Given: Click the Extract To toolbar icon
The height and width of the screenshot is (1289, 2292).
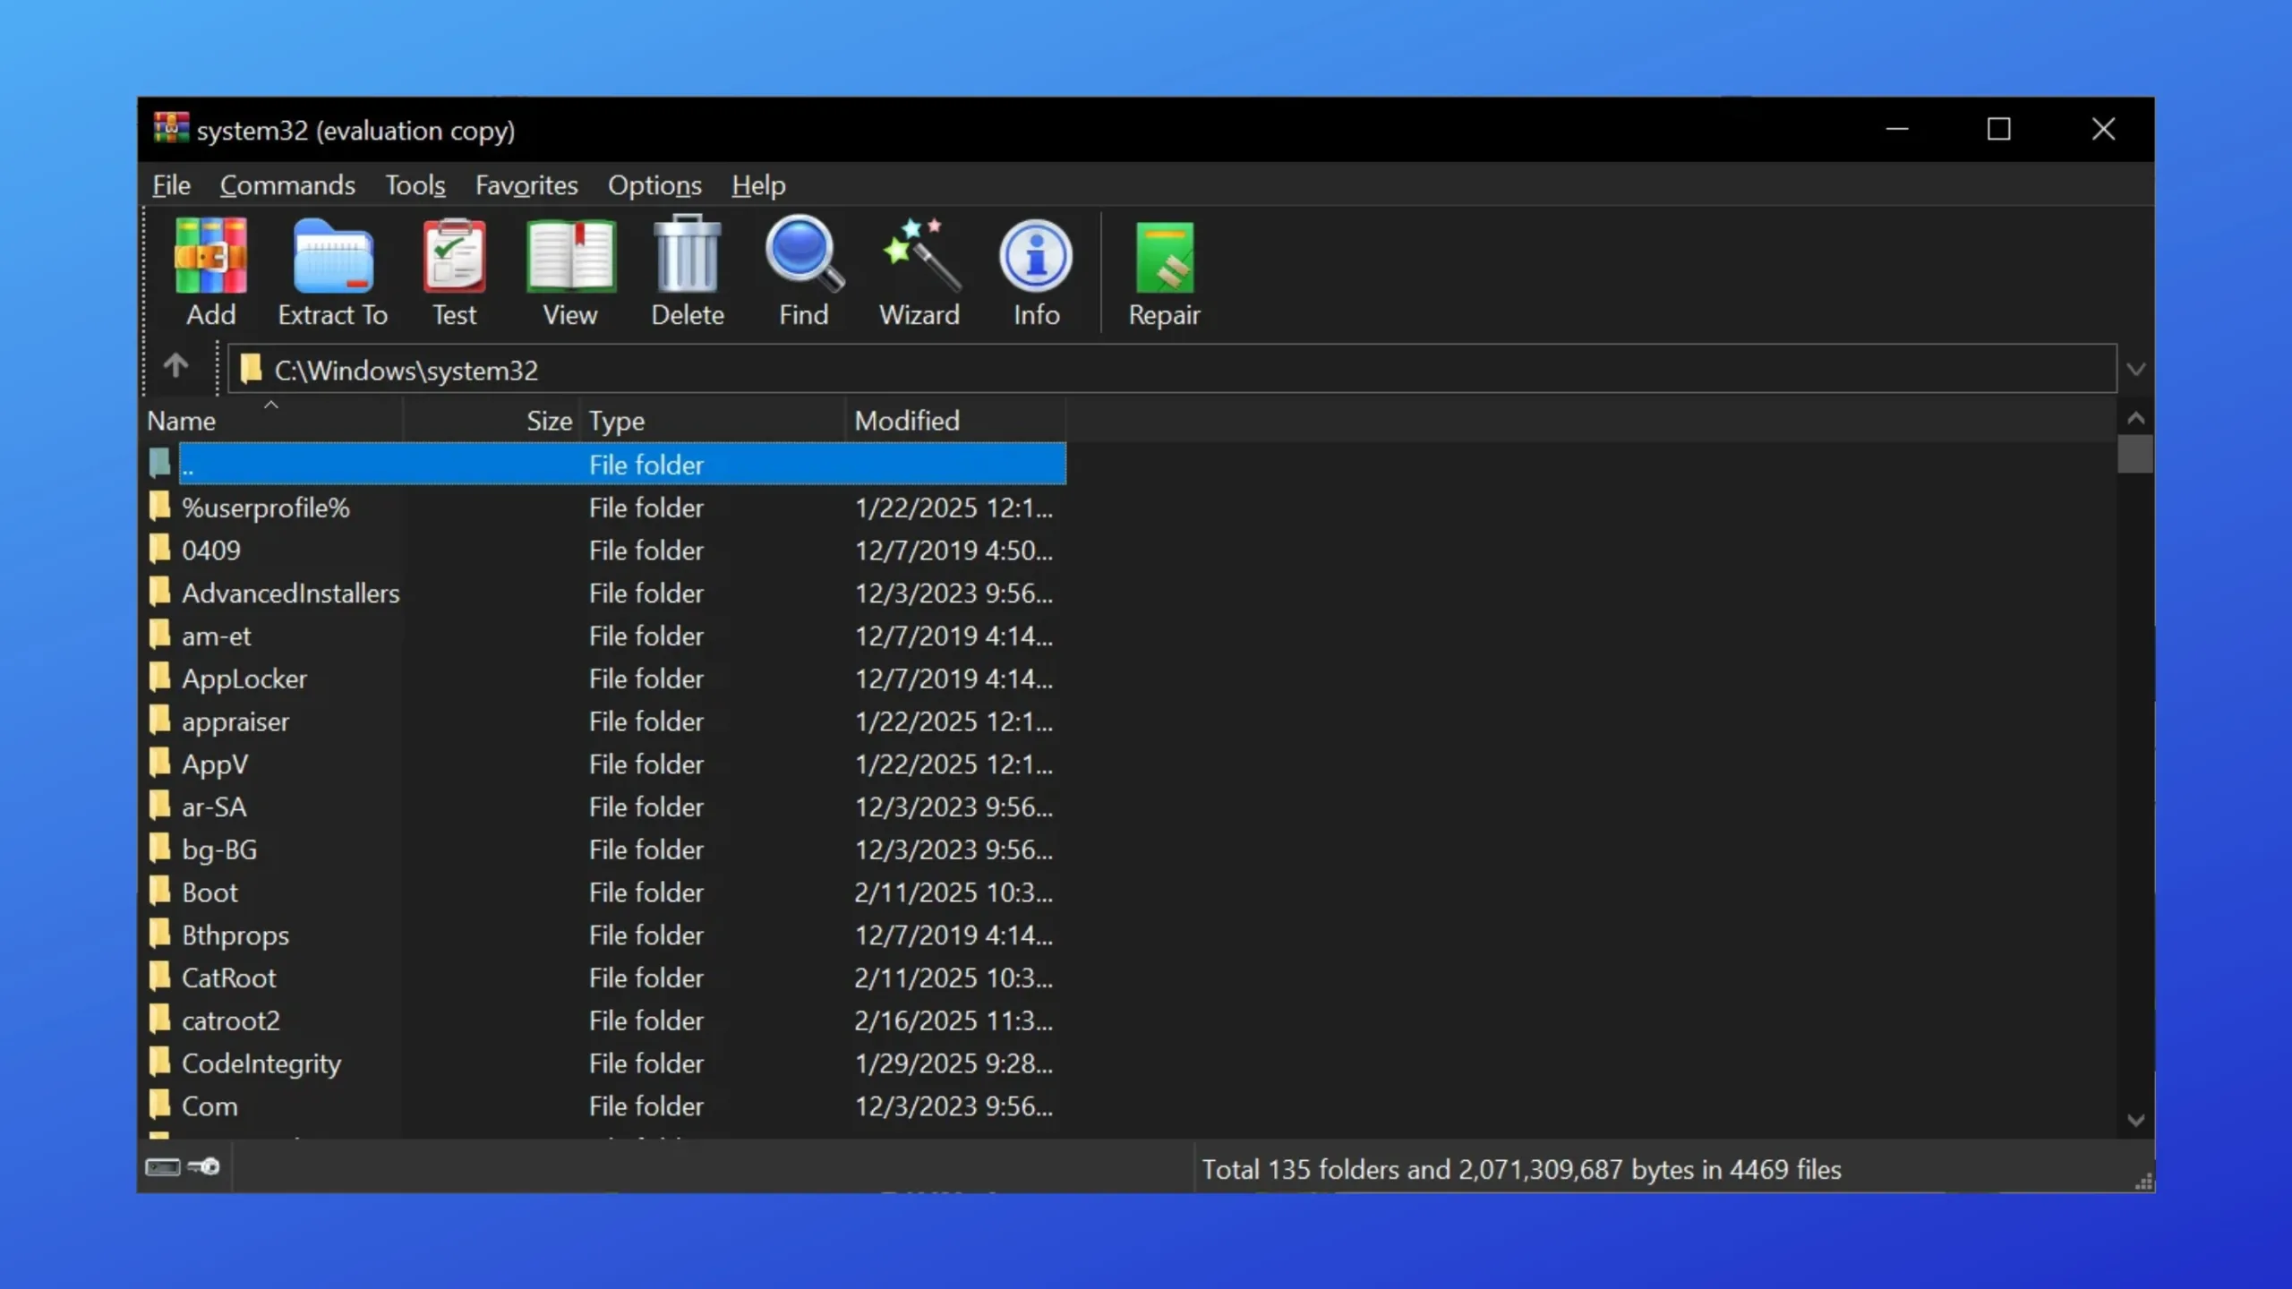Looking at the screenshot, I should pyautogui.click(x=332, y=257).
